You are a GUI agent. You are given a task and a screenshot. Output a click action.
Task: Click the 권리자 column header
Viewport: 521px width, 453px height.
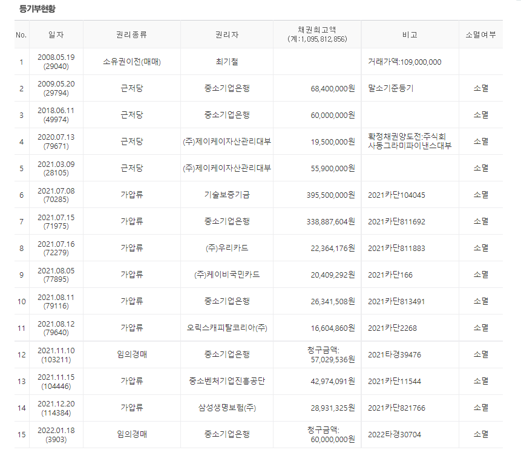(227, 34)
